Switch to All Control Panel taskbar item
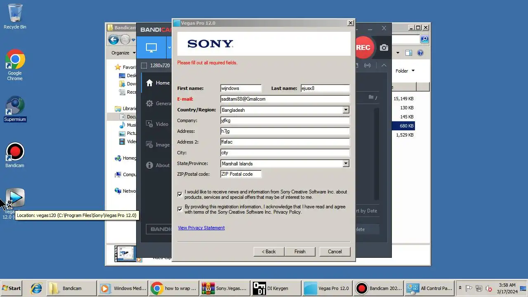 pos(429,288)
